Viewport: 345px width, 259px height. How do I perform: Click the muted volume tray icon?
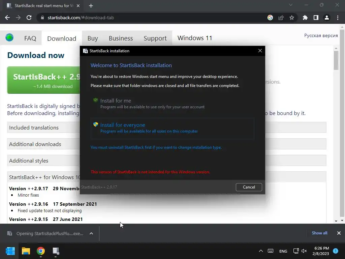pos(304,251)
